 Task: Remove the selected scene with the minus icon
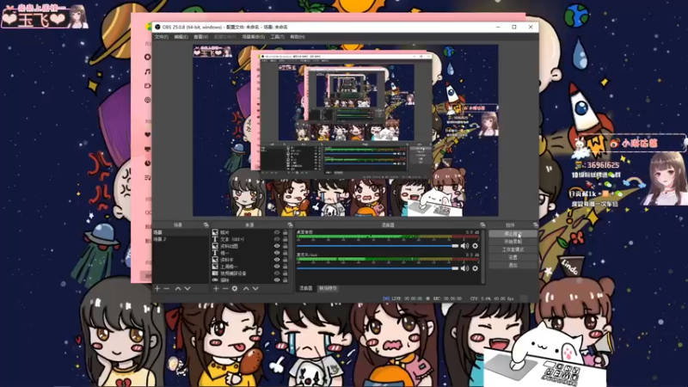[x=167, y=289]
